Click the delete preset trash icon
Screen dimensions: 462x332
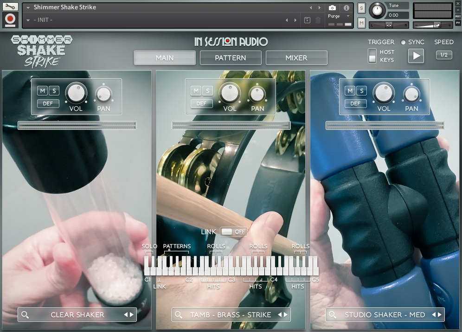[x=318, y=20]
